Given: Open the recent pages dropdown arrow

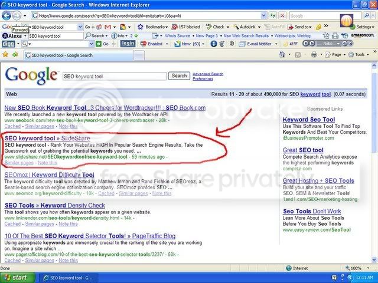Looking at the screenshot, I should [25, 16].
